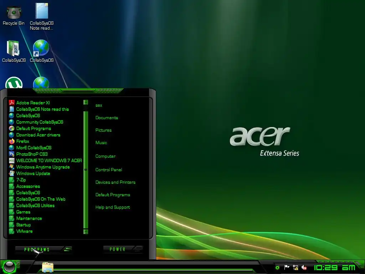Click the green circular tray icon
365x274 pixels.
(x=277, y=268)
